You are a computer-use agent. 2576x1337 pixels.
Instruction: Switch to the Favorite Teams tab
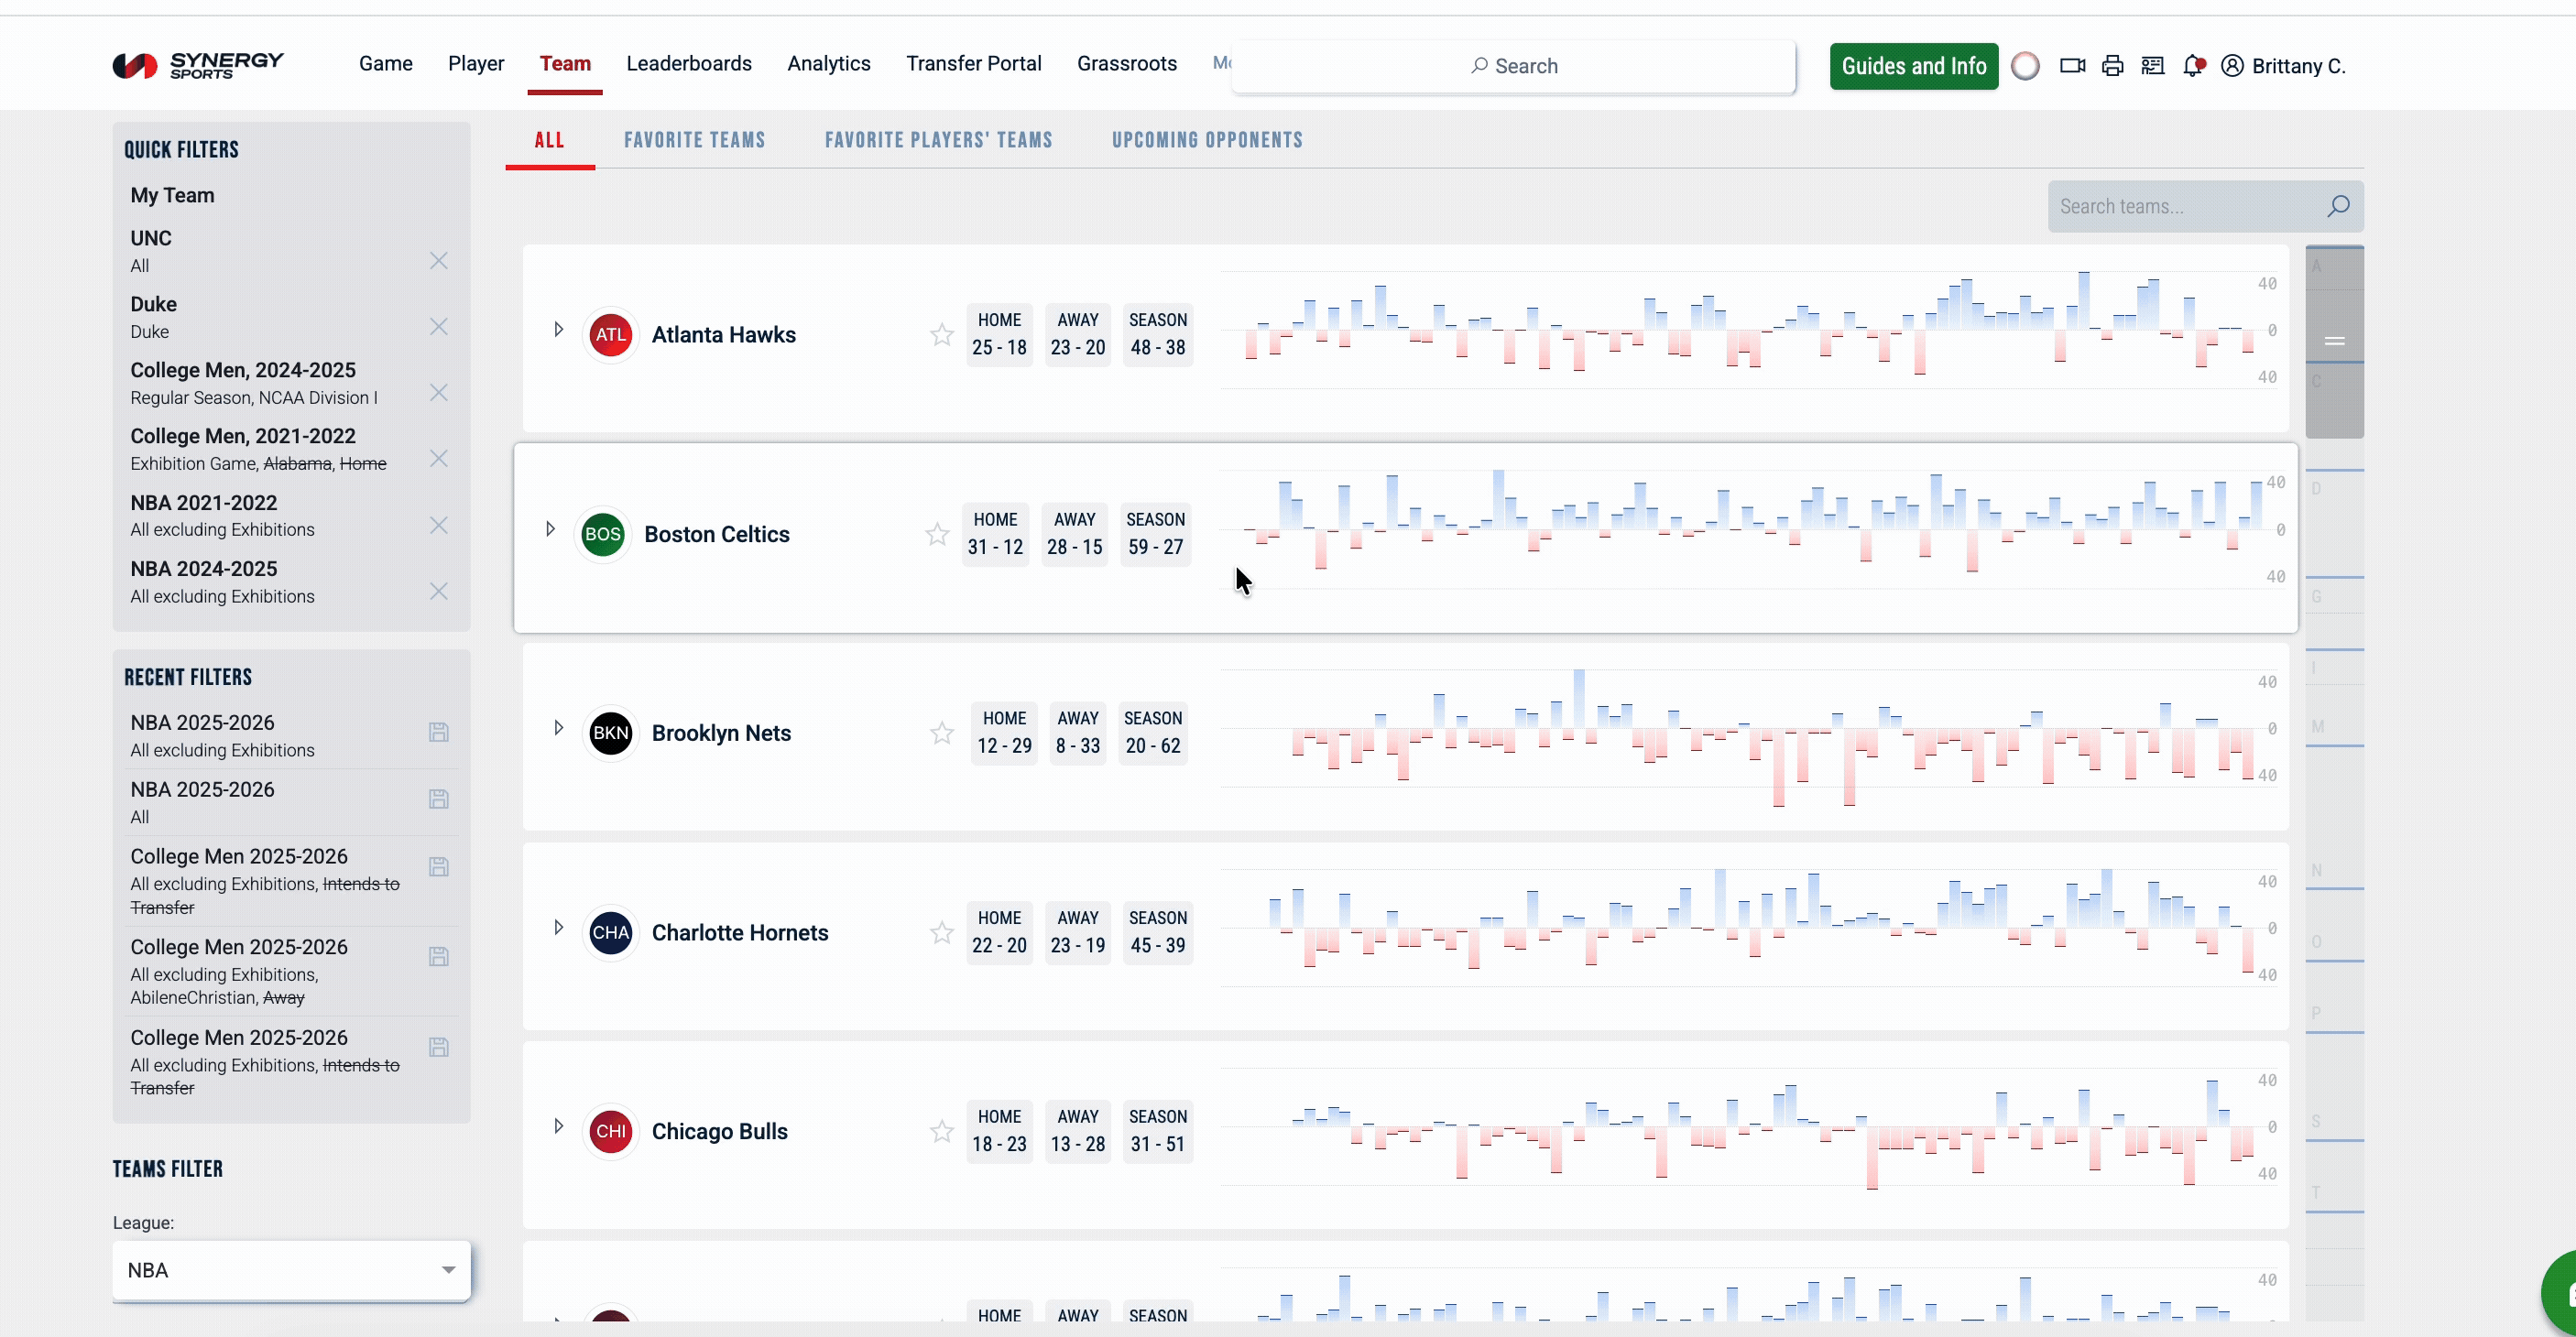[x=694, y=140]
